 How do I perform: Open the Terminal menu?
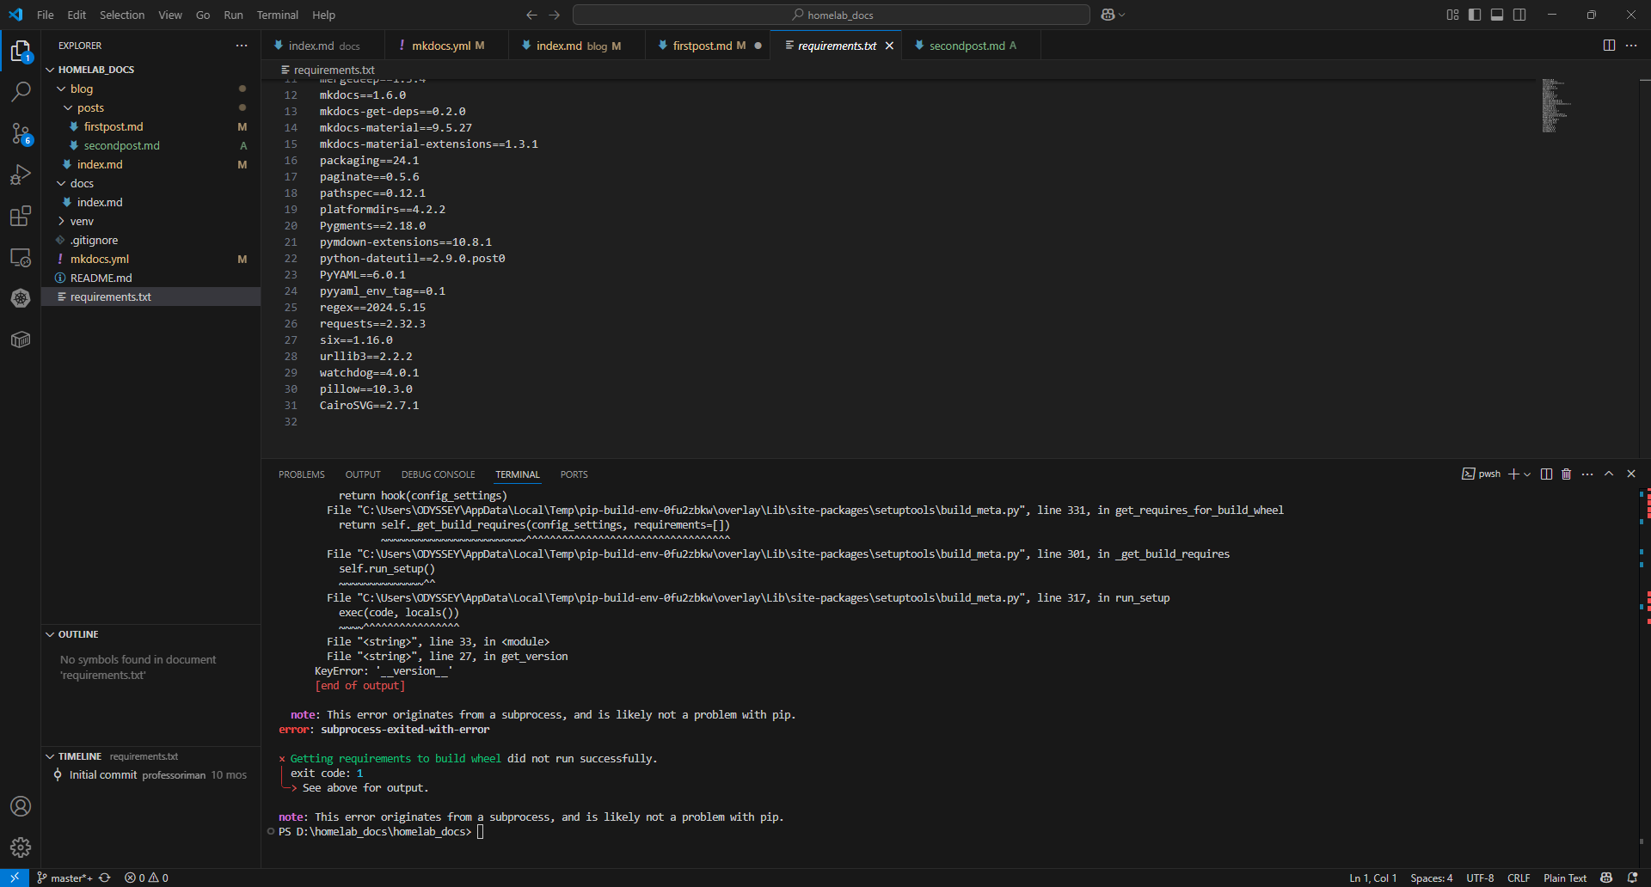(277, 15)
